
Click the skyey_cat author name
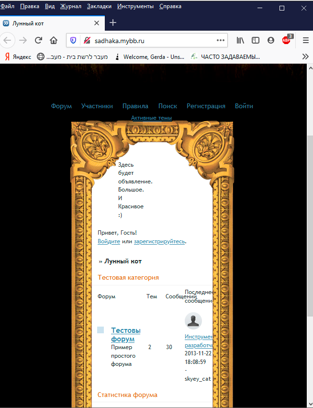pos(198,379)
